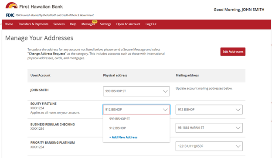Open the Settings menu
Viewport: 272px width, 158px height.
pos(105,24)
